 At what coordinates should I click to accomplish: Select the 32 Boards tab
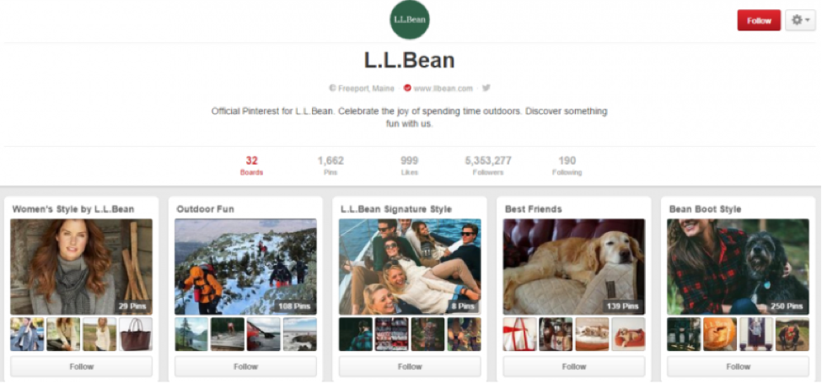coord(251,165)
